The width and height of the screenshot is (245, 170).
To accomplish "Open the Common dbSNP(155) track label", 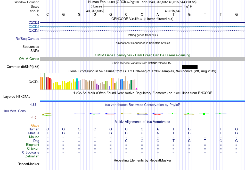I will click(23, 67).
